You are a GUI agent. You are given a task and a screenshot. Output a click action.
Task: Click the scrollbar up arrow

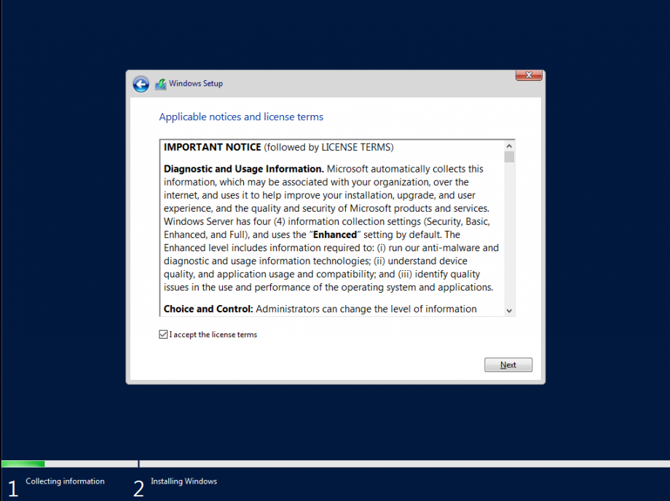pos(509,146)
